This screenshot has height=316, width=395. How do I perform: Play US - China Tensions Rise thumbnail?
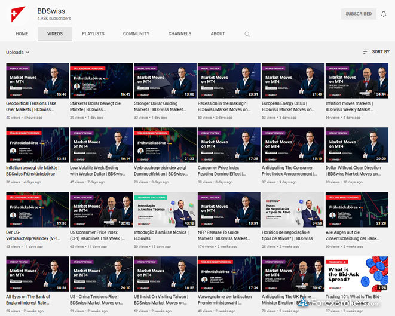(101, 274)
